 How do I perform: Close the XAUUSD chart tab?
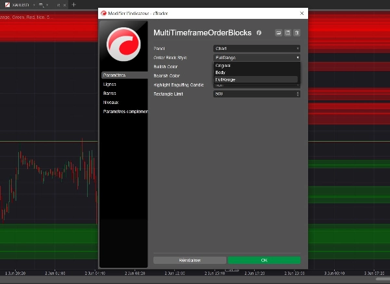click(64, 5)
